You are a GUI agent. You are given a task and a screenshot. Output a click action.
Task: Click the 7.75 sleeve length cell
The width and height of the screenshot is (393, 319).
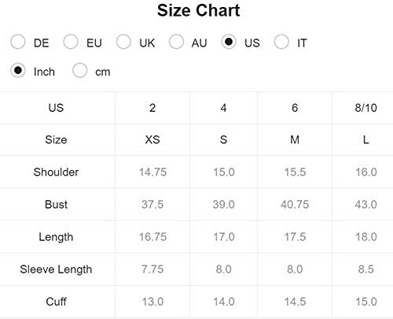point(152,269)
